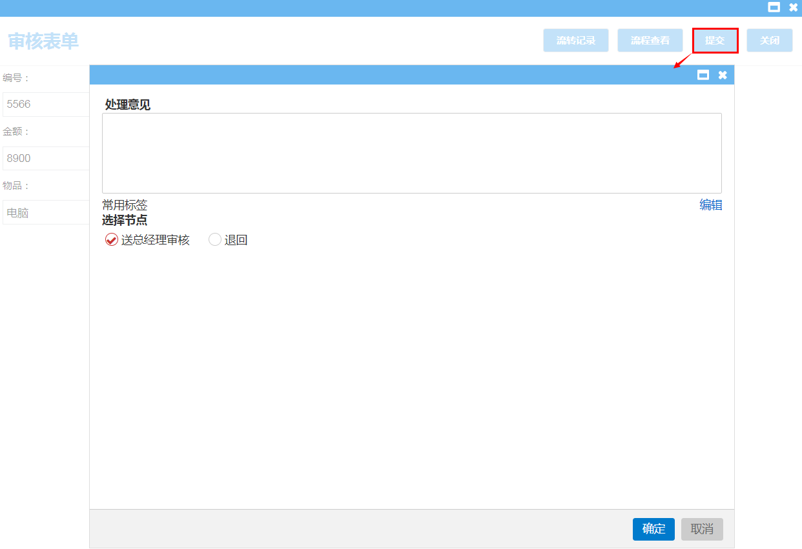Viewport: 802px width, 549px height.
Task: Click the 物品 field showing 电脑
Action: (45, 212)
